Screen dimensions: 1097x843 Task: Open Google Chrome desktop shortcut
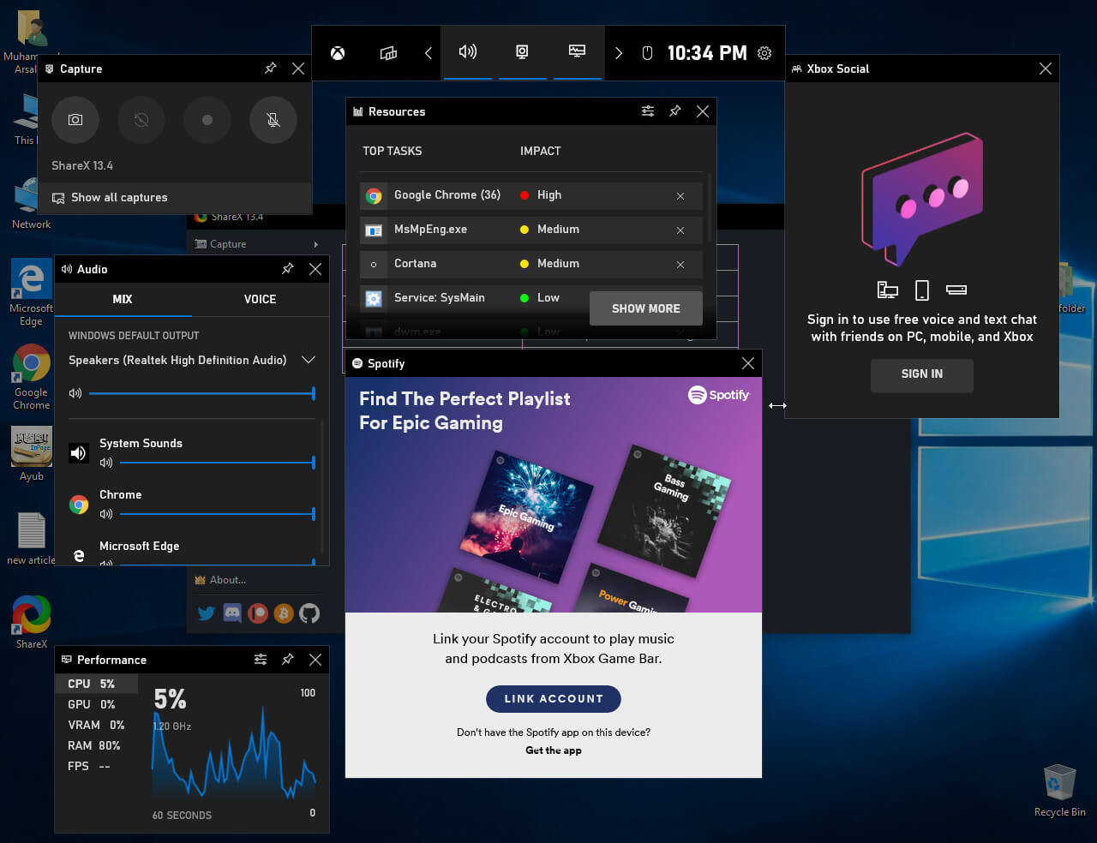coord(32,377)
